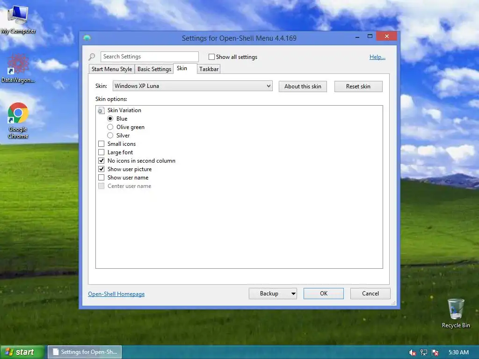Viewport: 479px width, 359px height.
Task: Enable Show all settings checkbox
Action: click(211, 57)
